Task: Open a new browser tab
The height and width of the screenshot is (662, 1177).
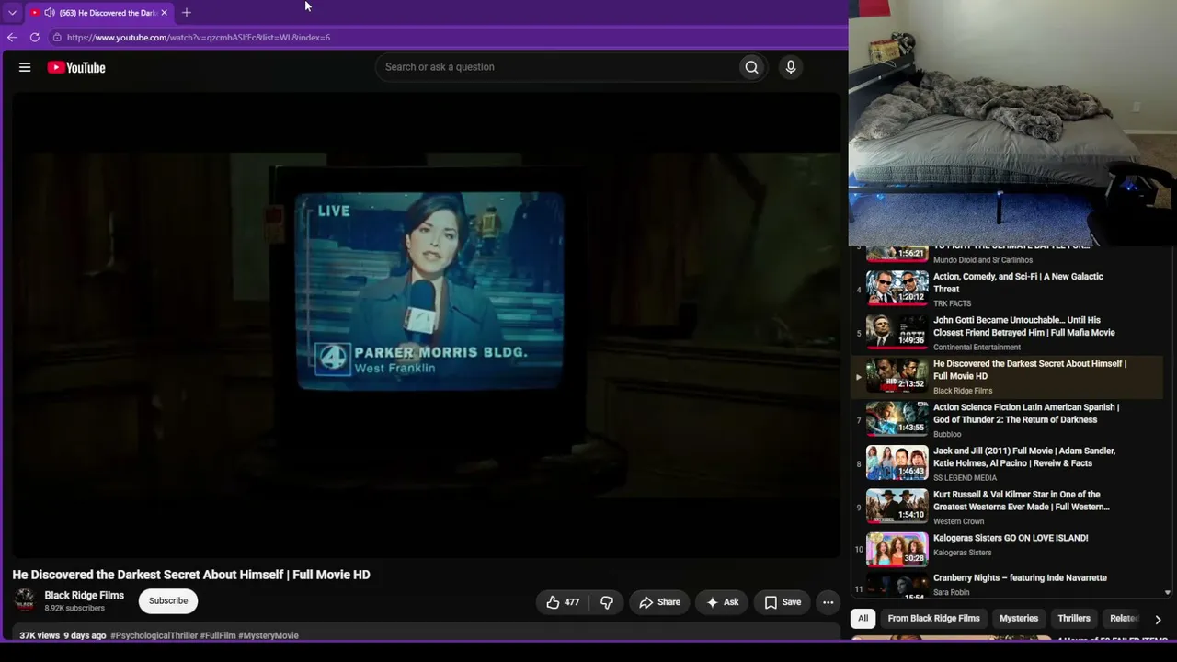Action: [x=186, y=13]
